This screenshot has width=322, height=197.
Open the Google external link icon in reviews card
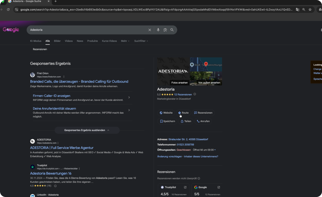[x=219, y=187]
